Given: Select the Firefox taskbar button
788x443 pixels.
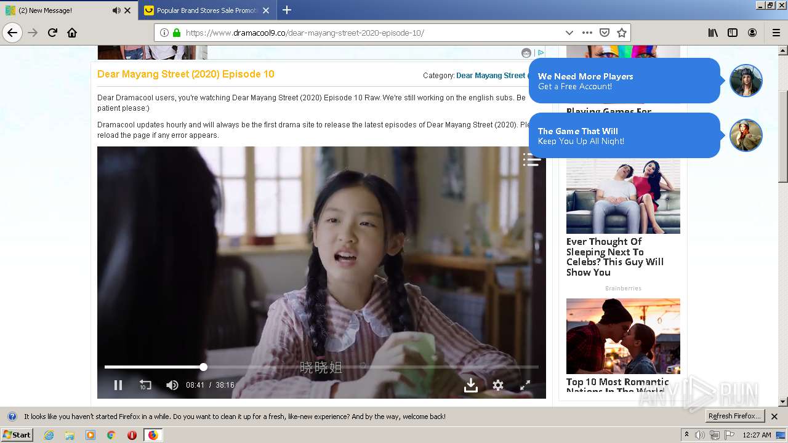Looking at the screenshot, I should [x=153, y=435].
